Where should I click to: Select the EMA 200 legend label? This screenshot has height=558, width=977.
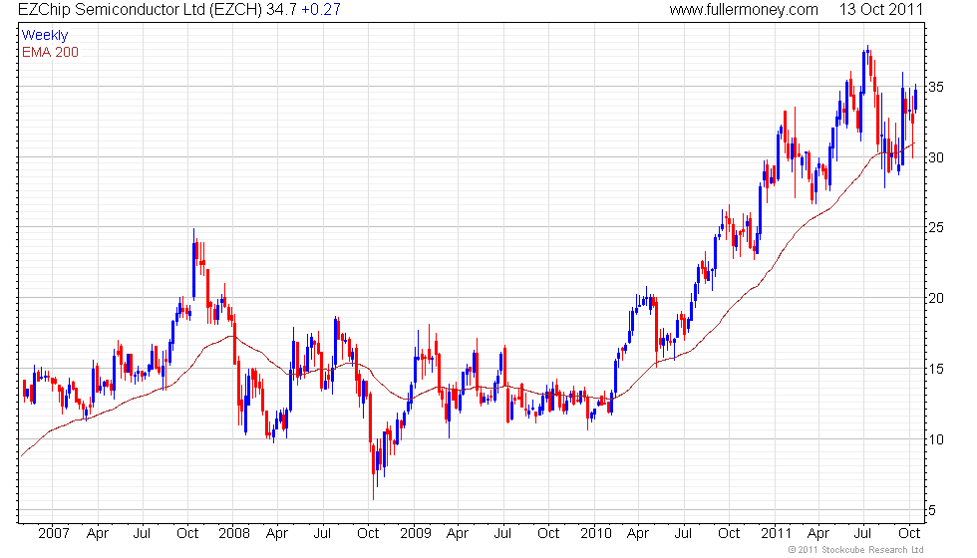tap(50, 52)
